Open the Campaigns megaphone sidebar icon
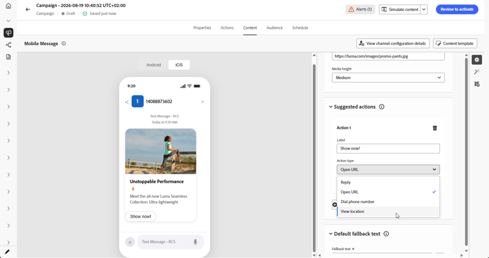This screenshot has width=489, height=258. tap(8, 33)
